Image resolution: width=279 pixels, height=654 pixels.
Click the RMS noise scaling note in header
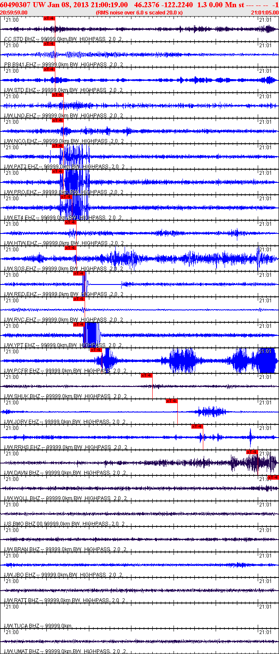pyautogui.click(x=139, y=12)
